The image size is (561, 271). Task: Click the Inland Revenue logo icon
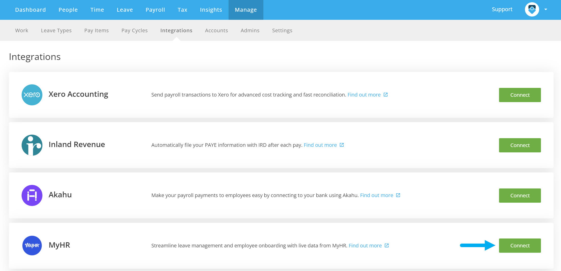32,145
